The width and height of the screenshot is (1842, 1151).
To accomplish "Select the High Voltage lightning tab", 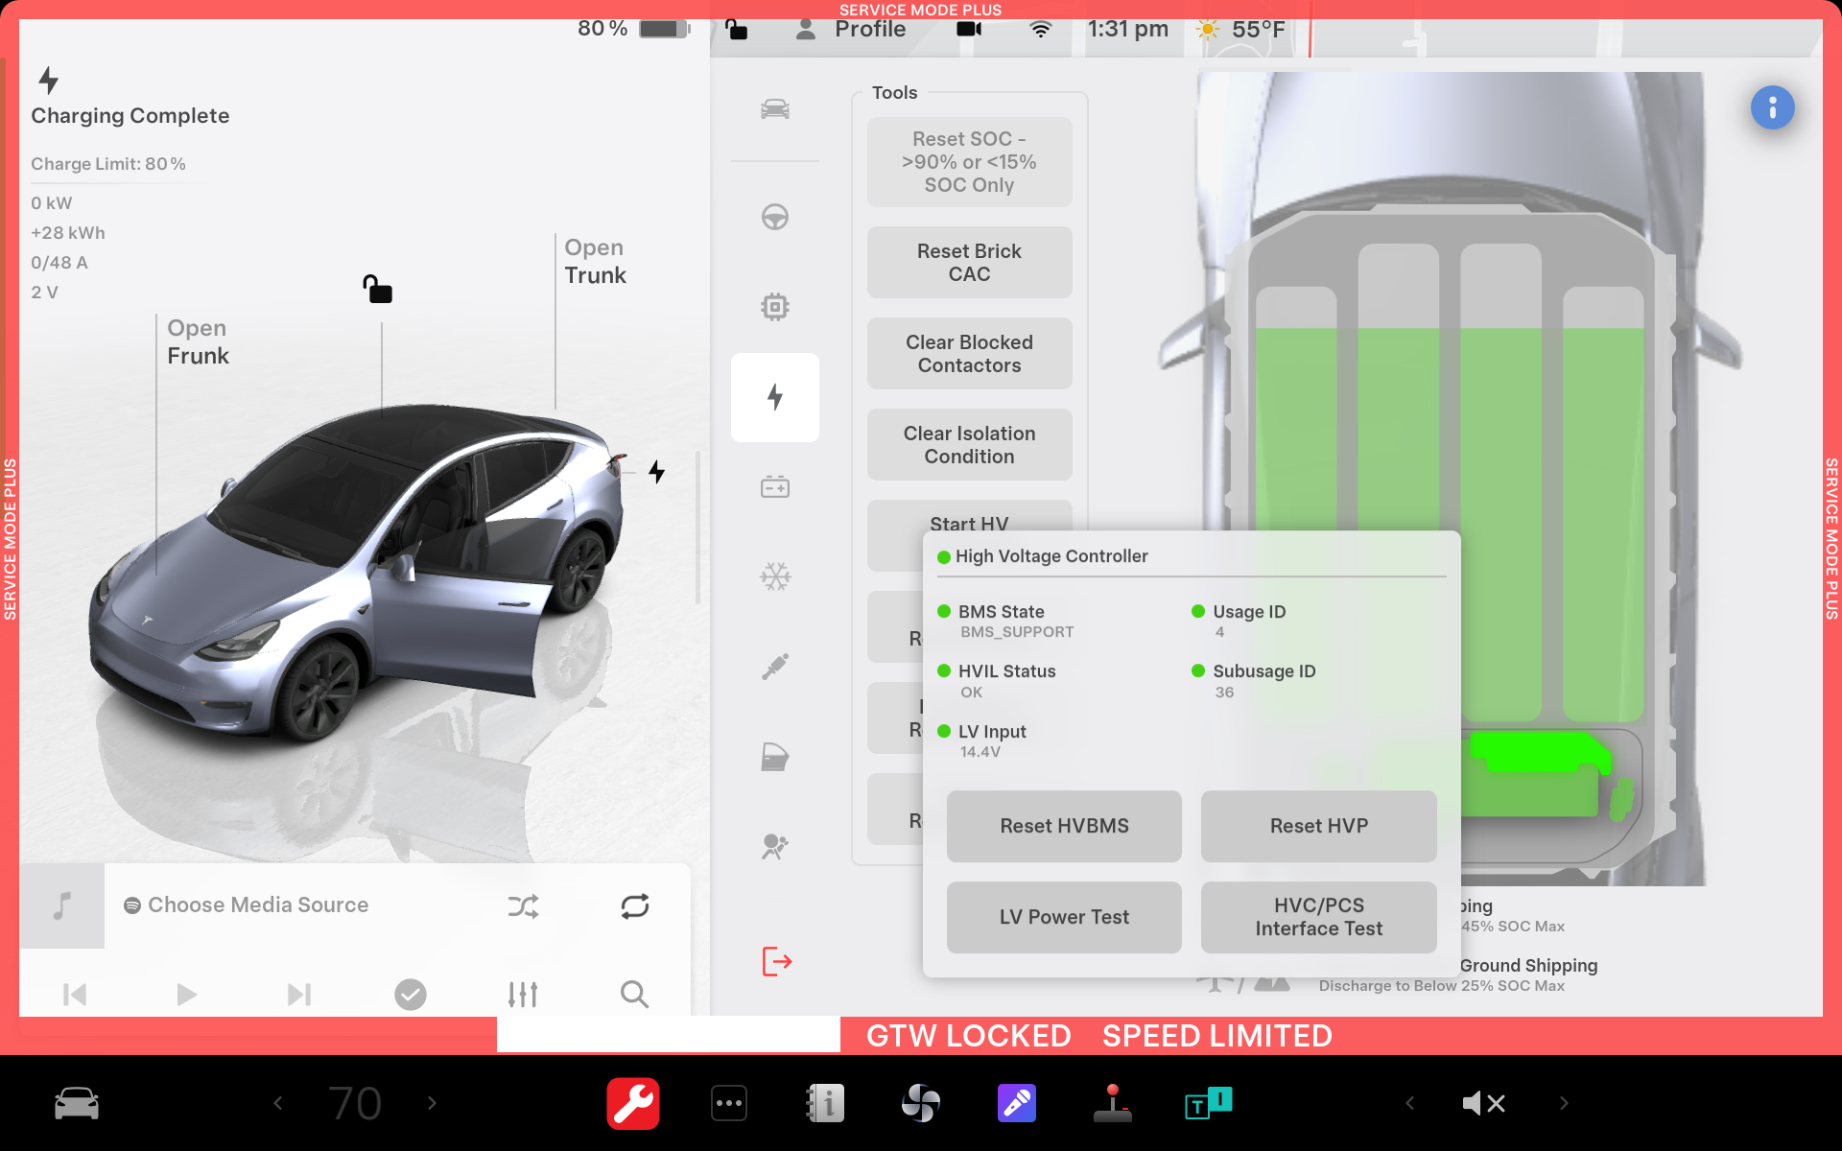I will [x=774, y=397].
